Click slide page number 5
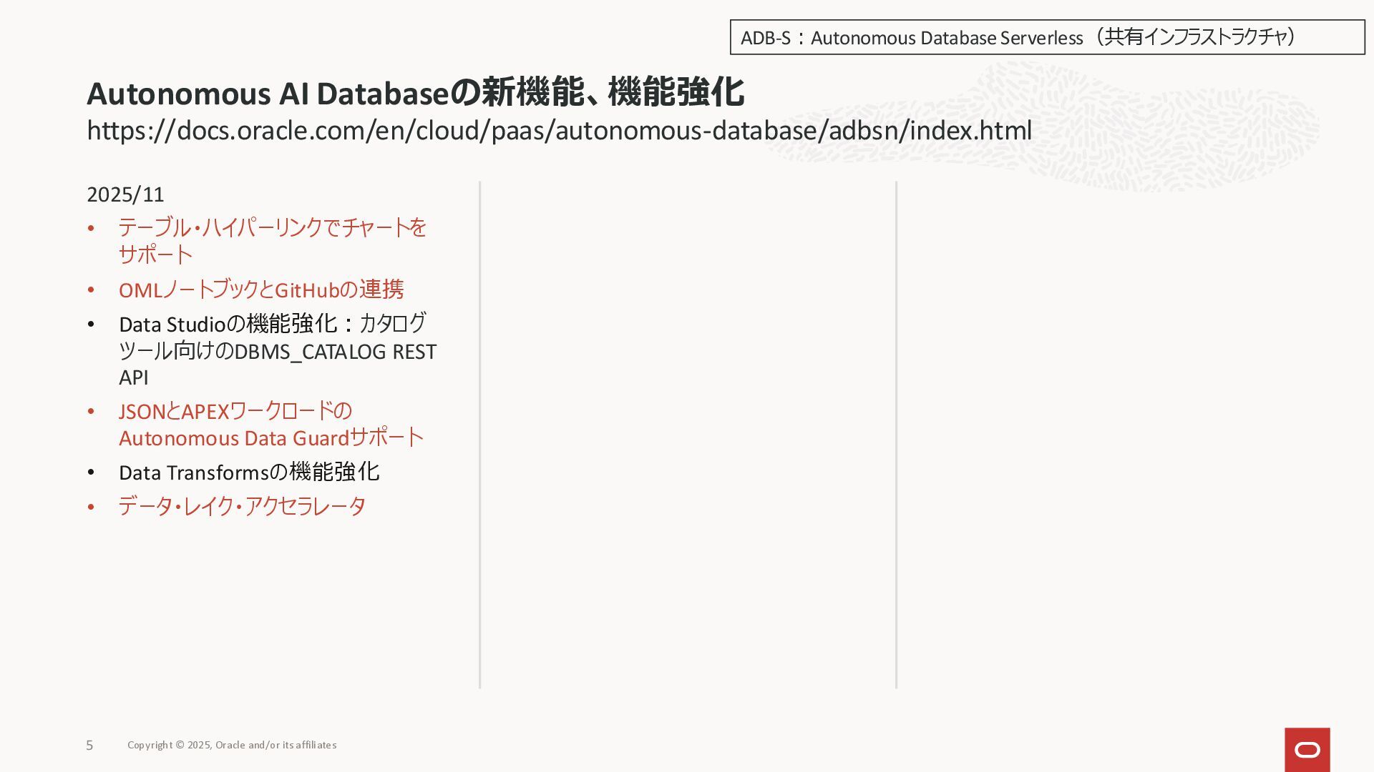1374x772 pixels. (x=89, y=746)
